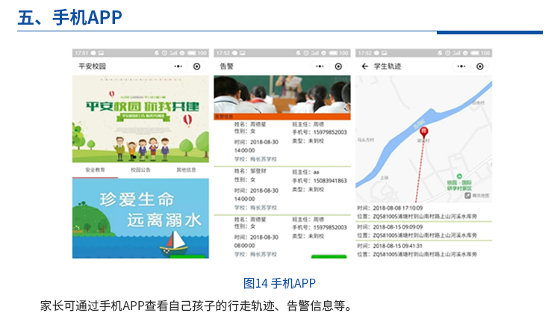Click the classroom photo in 告警 screen
Image resolution: width=560 pixels, height=322 pixels.
[281, 95]
